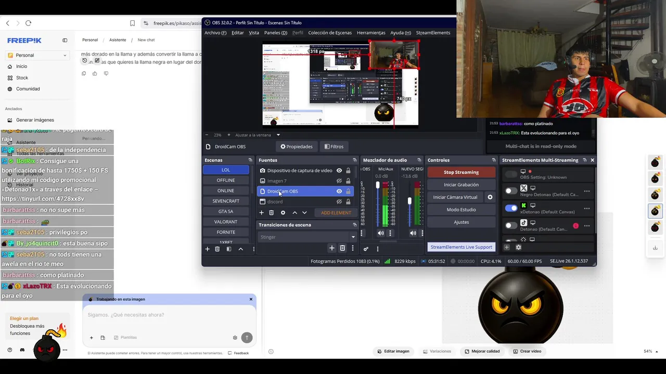Open Vista menu in OBS

pos(254,33)
